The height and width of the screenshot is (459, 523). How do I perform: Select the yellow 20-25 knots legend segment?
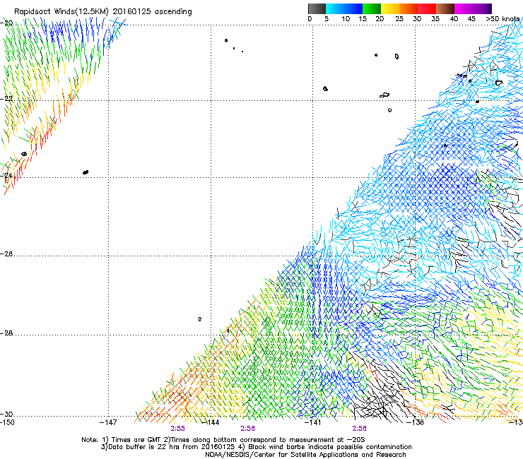click(390, 8)
